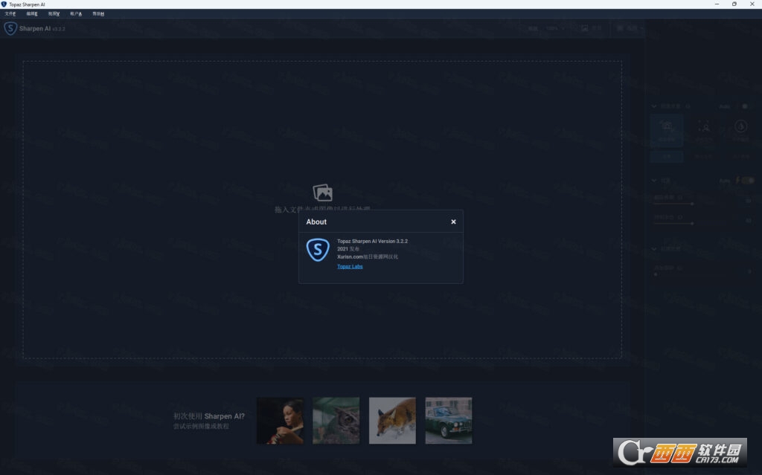Click the "初次使用 Sharpen AI?" text

(x=209, y=416)
